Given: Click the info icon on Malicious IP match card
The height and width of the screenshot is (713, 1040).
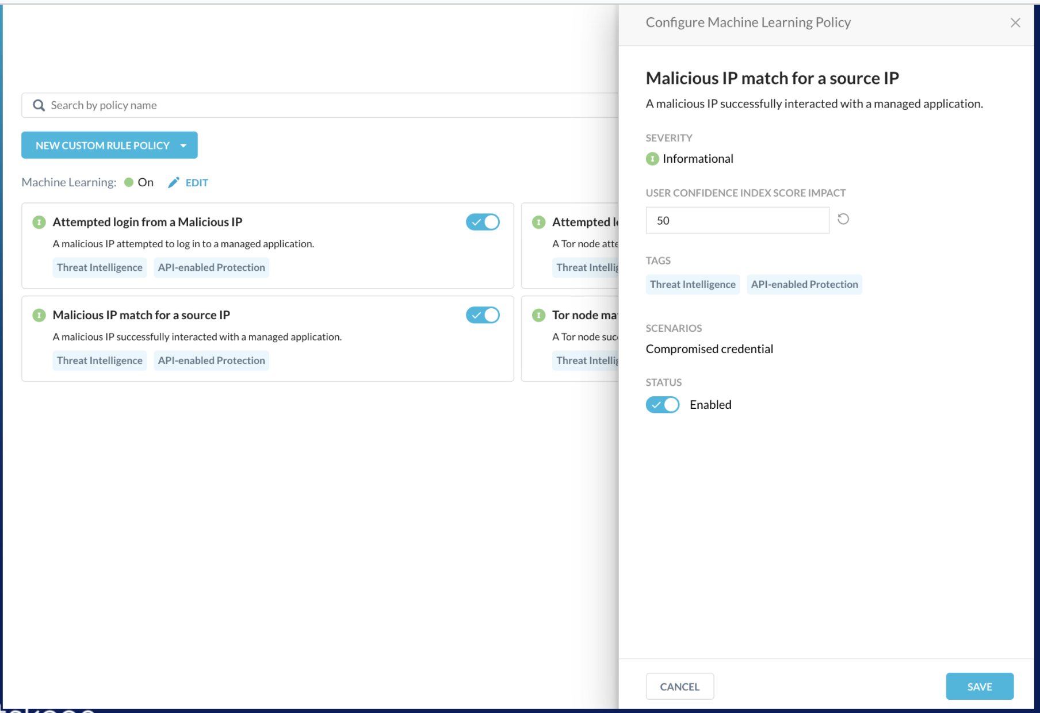Looking at the screenshot, I should pos(39,315).
